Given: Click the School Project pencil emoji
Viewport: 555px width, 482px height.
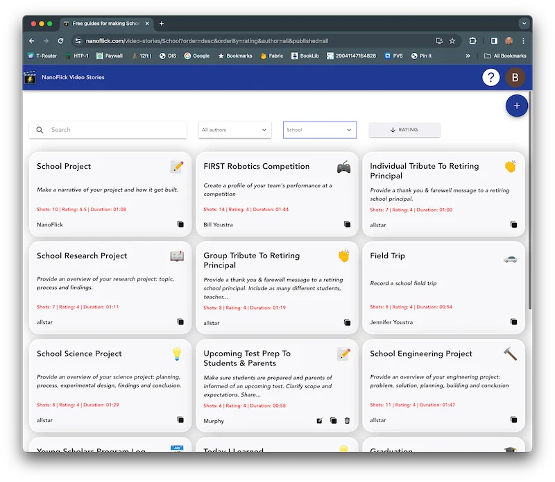Looking at the screenshot, I should pos(177,167).
